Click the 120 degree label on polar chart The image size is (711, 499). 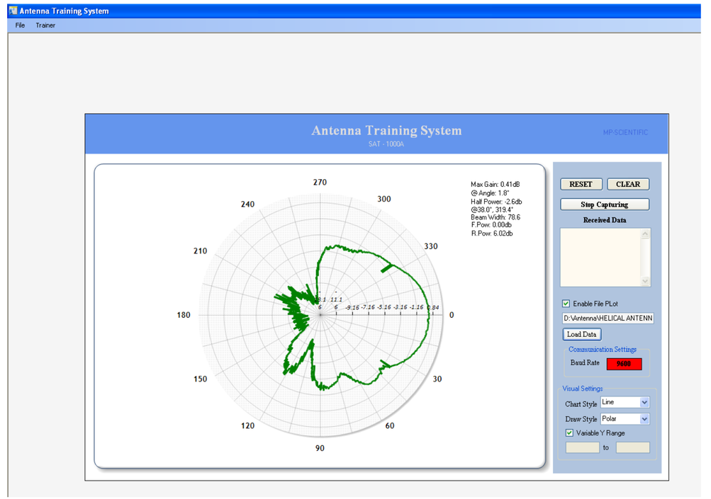click(x=247, y=425)
